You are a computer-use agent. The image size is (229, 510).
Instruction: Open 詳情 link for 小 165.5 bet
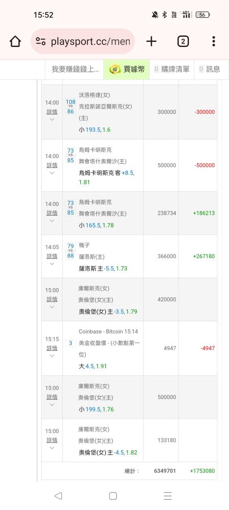point(52,213)
